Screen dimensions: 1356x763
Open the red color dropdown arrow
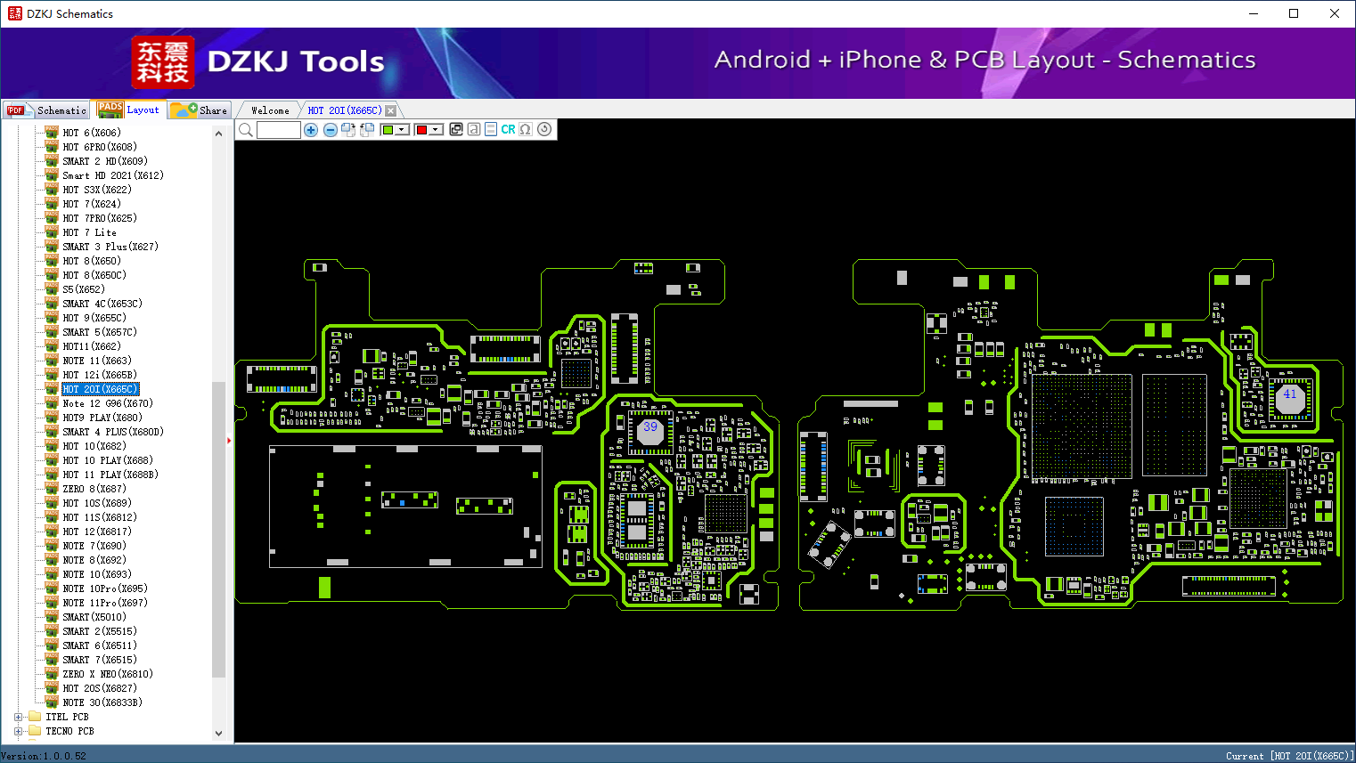436,130
